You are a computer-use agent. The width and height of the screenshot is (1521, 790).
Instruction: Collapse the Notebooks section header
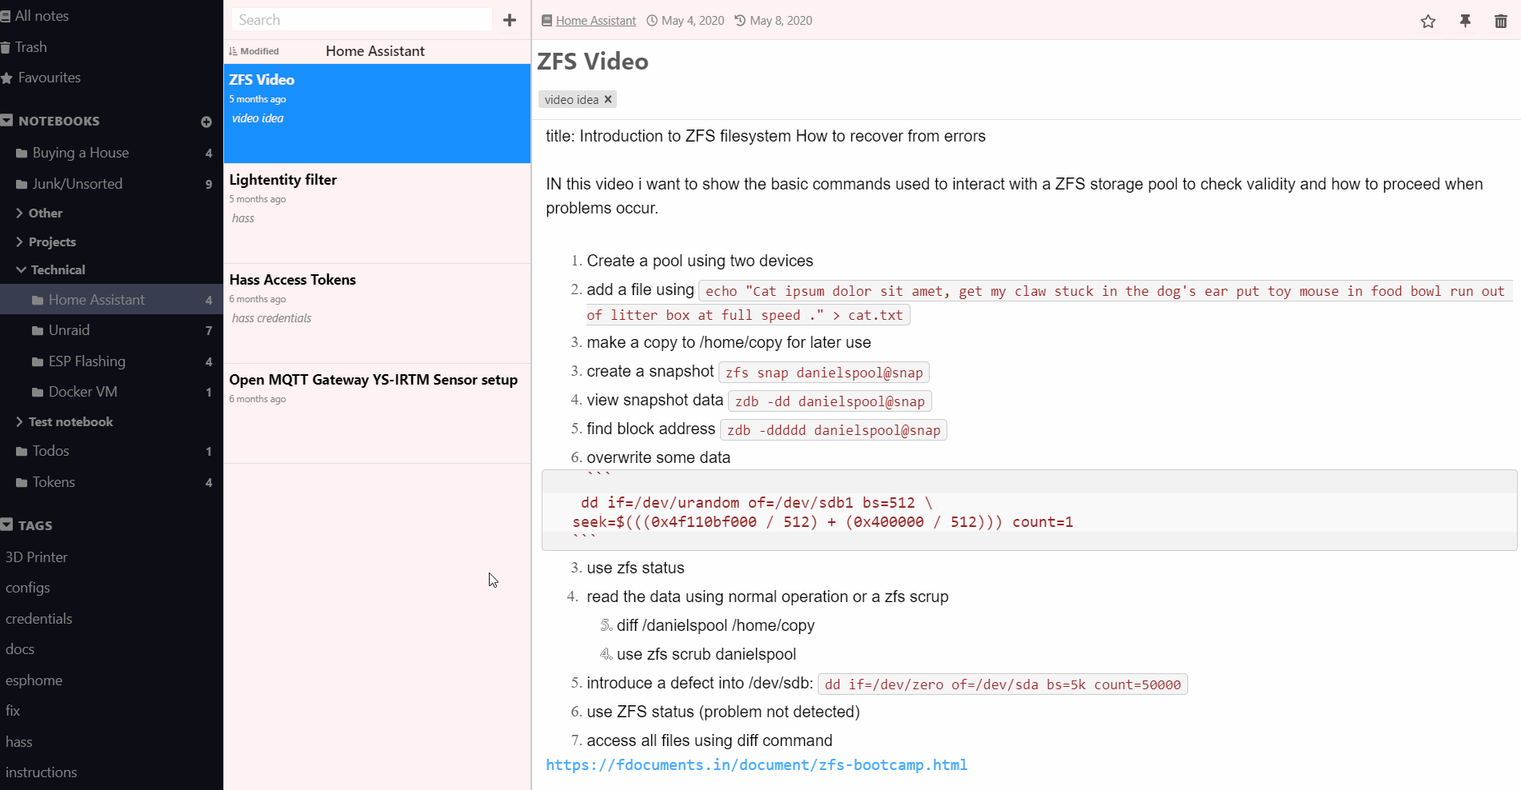click(x=7, y=121)
